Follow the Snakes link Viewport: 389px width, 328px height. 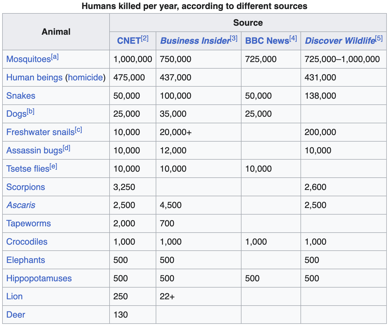(x=21, y=96)
